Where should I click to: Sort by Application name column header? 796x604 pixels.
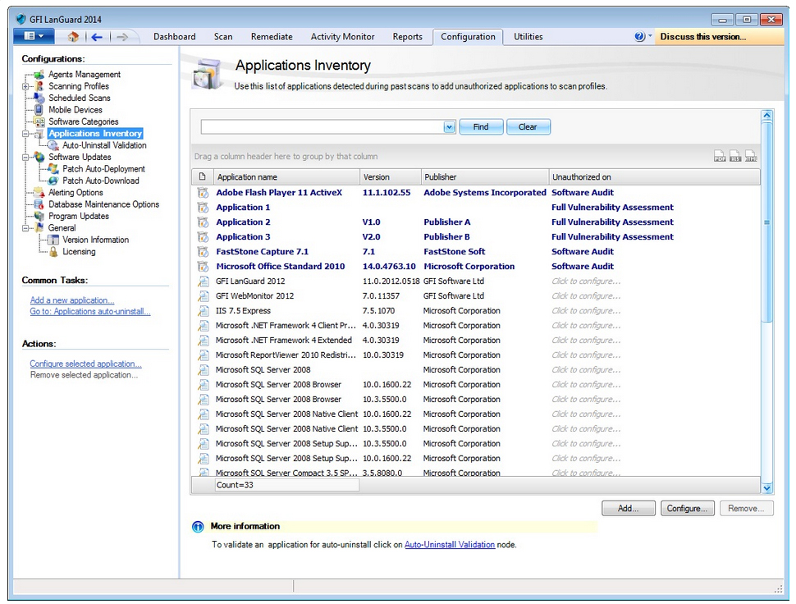286,177
